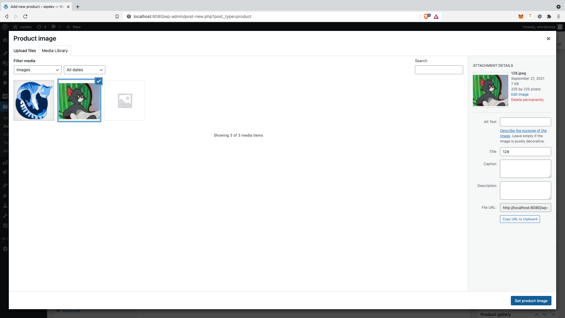Collapse the Product gallery panel arrow
The width and height of the screenshot is (565, 318).
click(554, 314)
